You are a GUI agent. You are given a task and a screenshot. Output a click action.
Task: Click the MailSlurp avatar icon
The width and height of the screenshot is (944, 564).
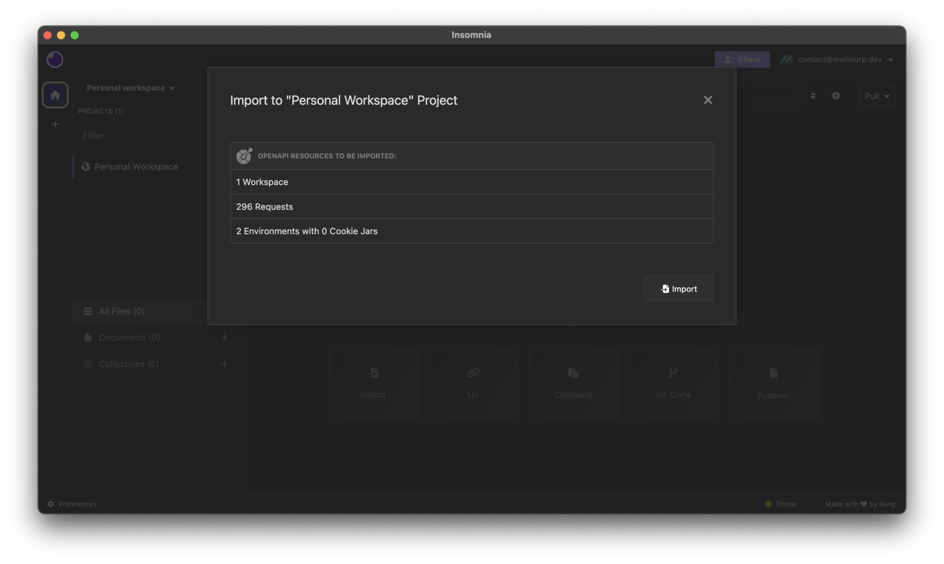786,60
